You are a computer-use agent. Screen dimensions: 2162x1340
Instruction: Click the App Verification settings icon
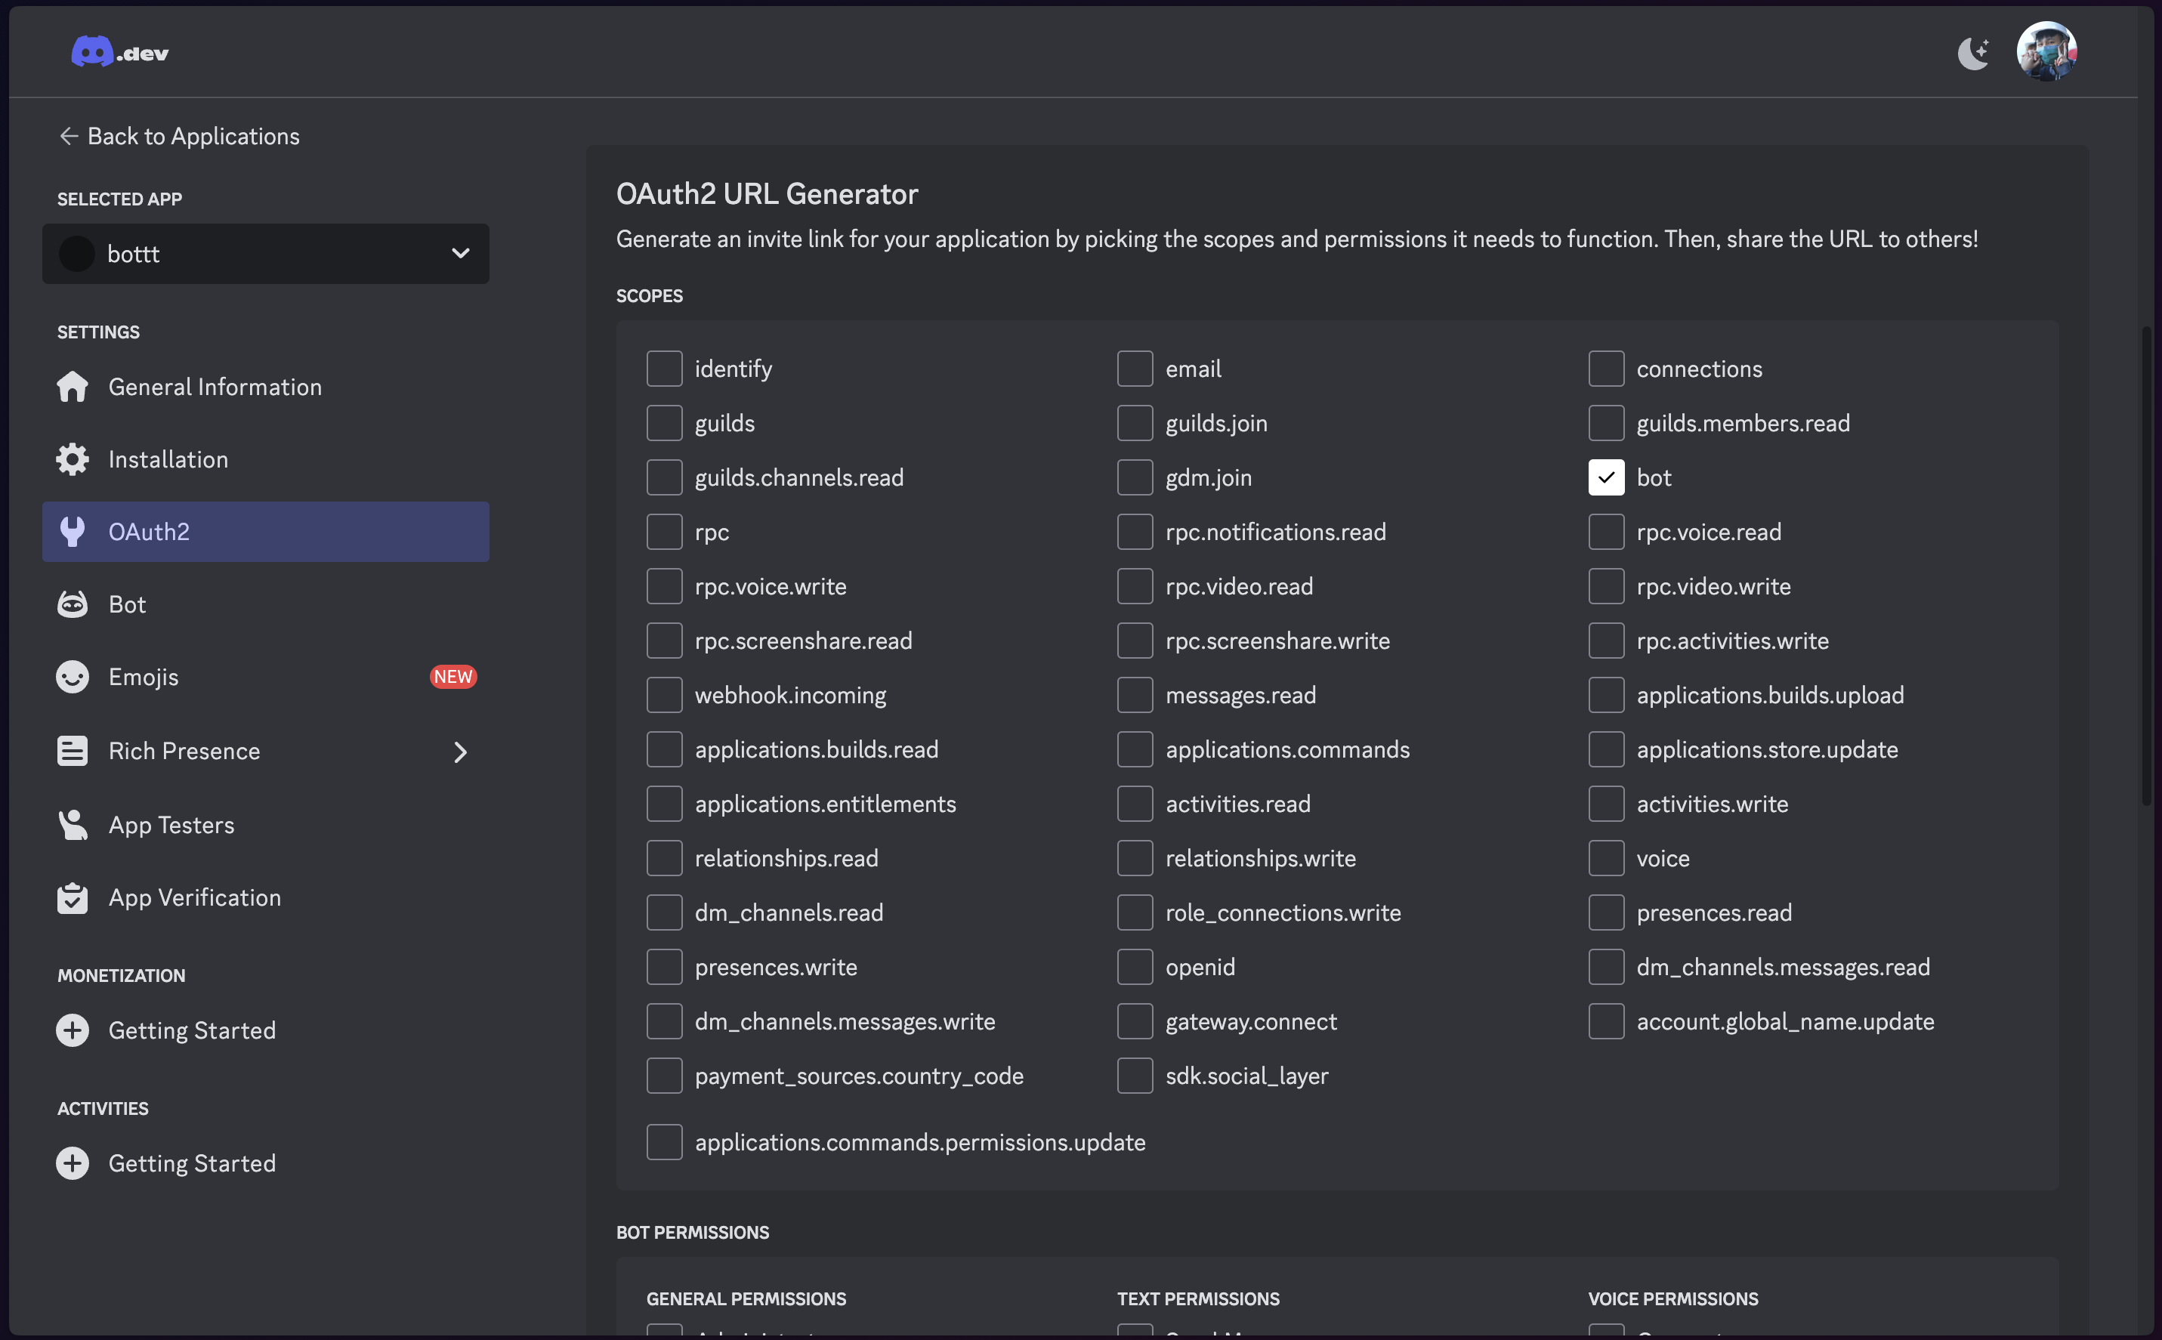[73, 895]
